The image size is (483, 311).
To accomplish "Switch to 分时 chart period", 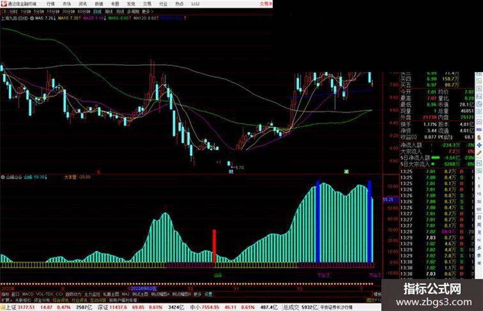I will tap(13, 11).
